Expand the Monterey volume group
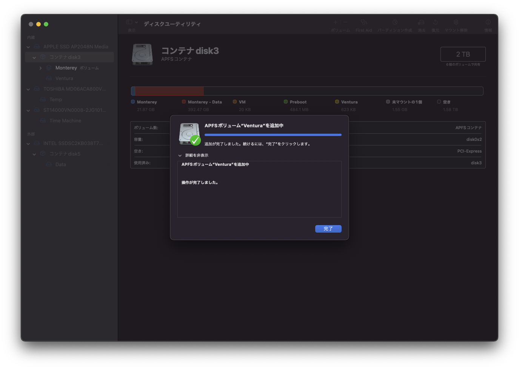This screenshot has height=369, width=519. coord(40,68)
